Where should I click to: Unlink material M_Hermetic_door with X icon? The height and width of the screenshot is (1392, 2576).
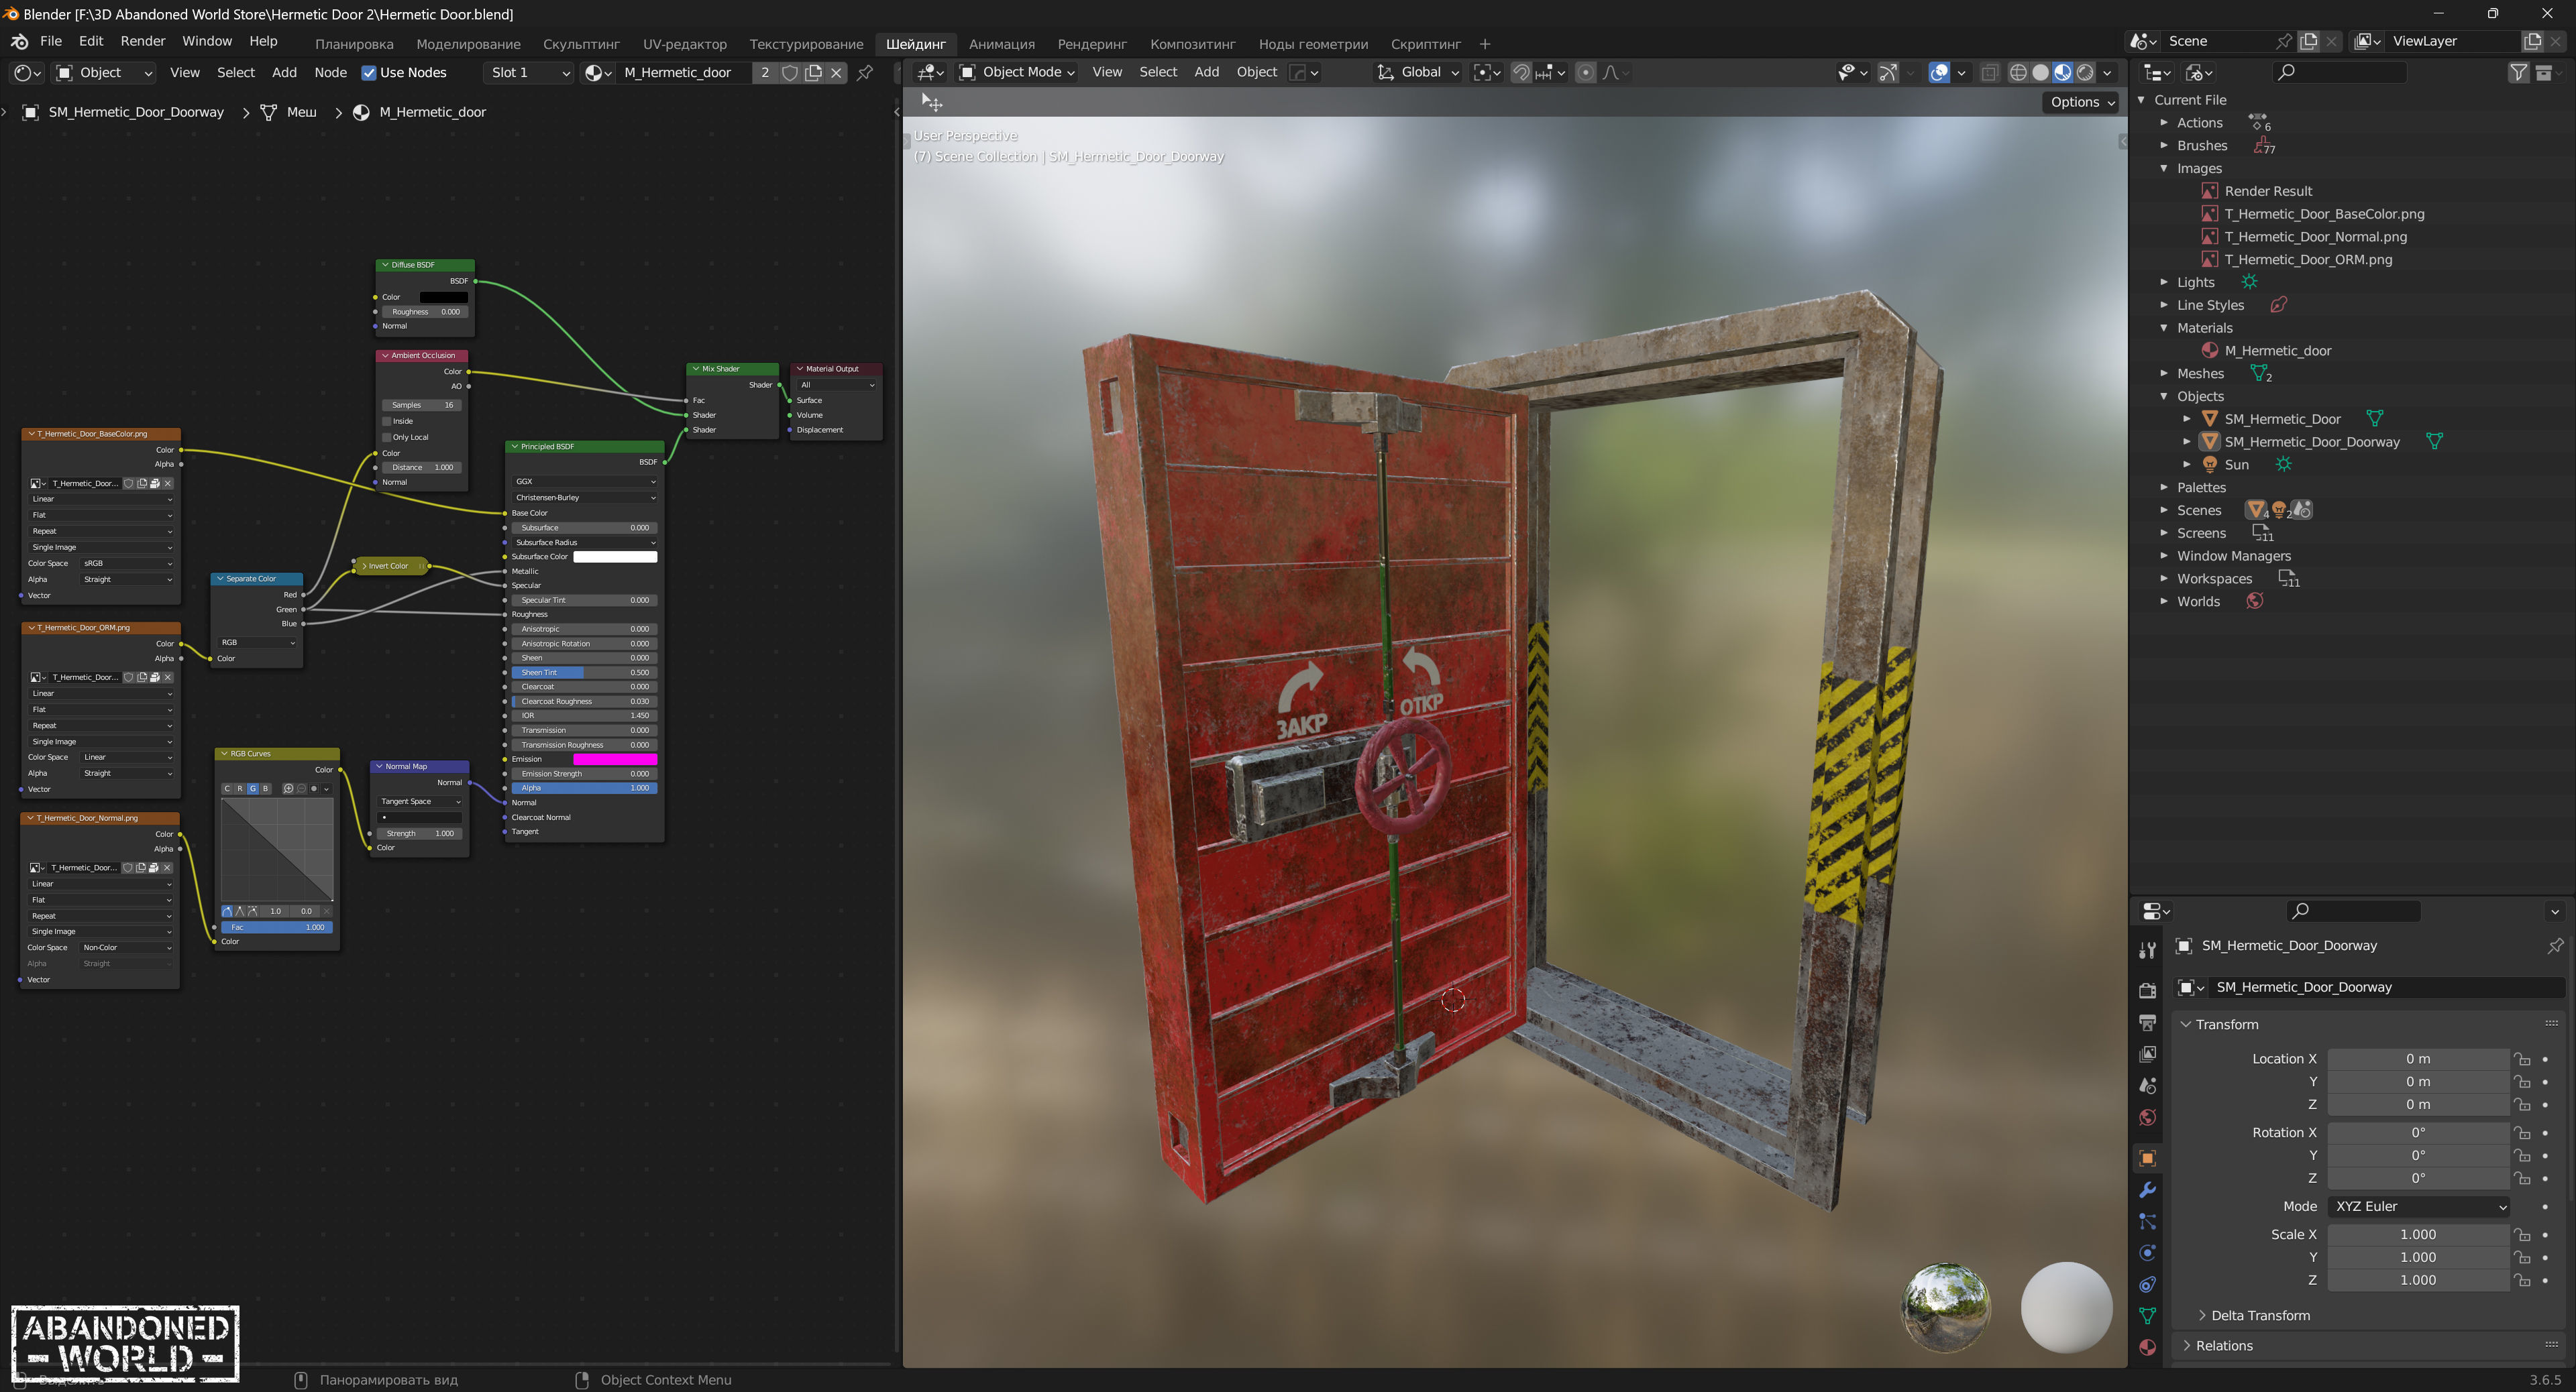(x=837, y=72)
